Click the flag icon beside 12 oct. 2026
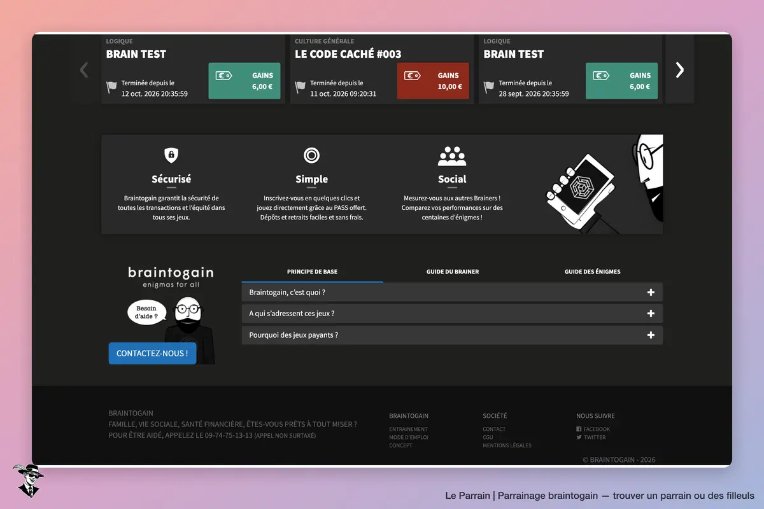764x509 pixels. pyautogui.click(x=112, y=87)
